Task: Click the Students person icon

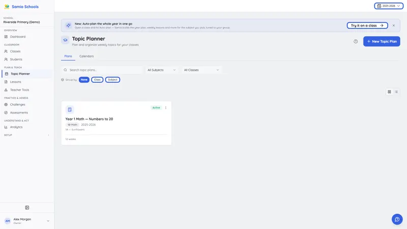Action: tap(6, 60)
